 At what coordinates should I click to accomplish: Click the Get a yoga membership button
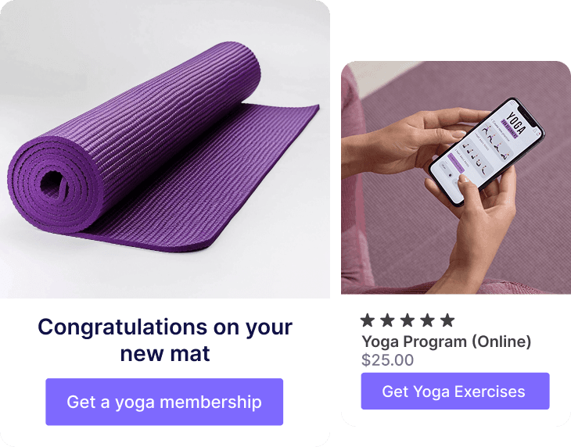point(164,402)
